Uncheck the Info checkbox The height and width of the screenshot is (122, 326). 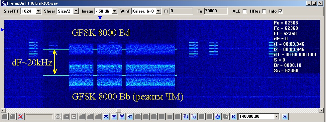click(x=280, y=11)
